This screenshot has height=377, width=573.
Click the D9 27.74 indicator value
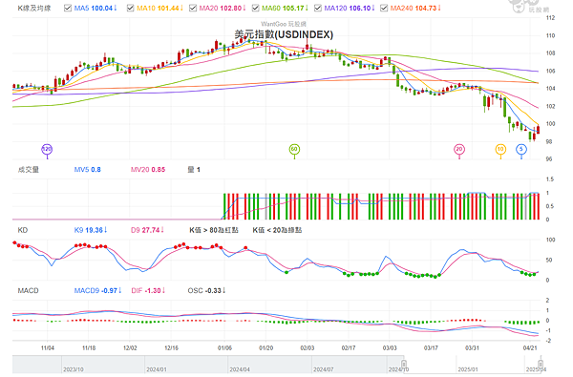[147, 230]
